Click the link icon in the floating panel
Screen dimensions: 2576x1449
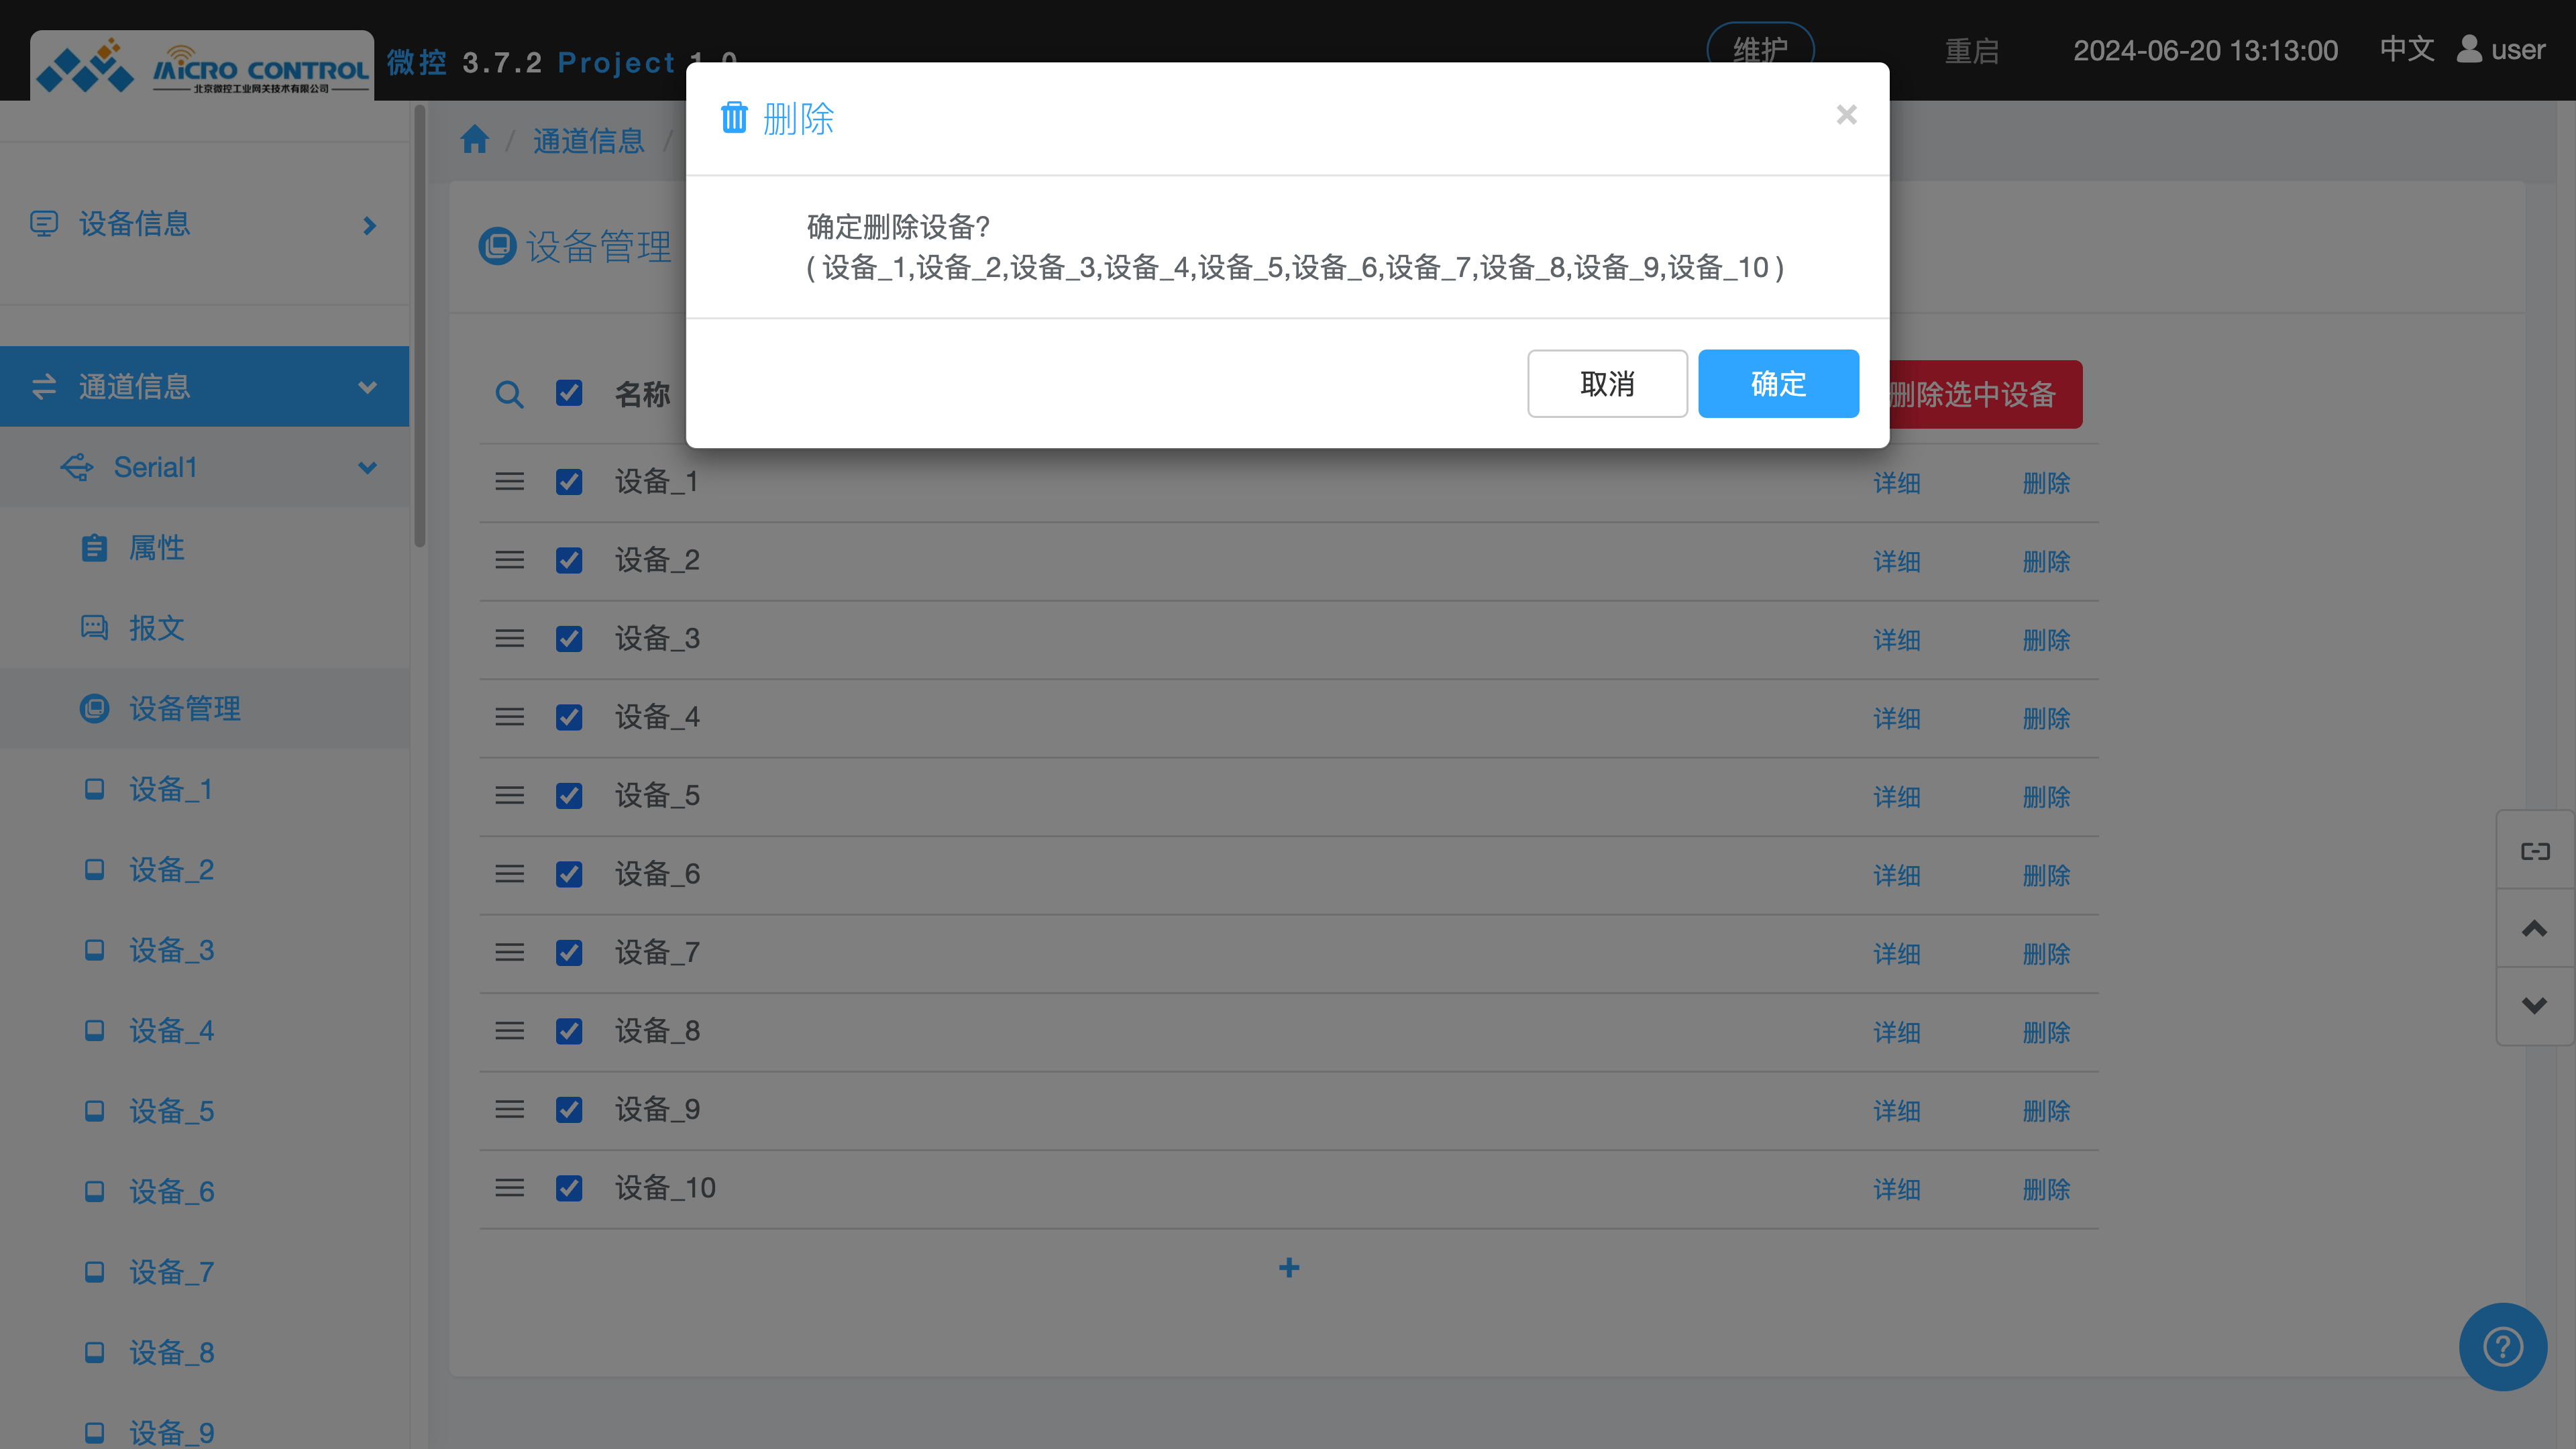(x=2534, y=851)
